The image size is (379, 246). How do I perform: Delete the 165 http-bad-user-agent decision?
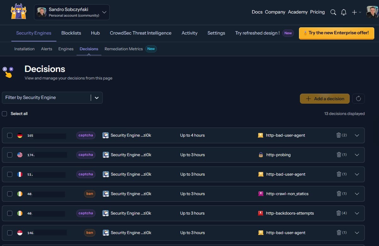click(x=339, y=135)
